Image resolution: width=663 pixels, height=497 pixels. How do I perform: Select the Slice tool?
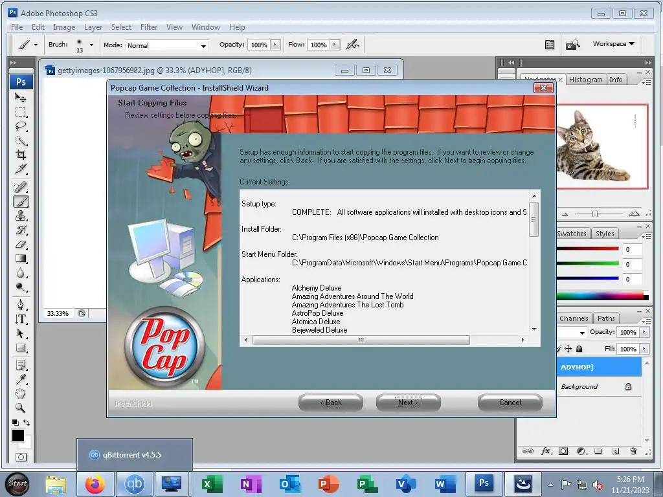pos(20,169)
